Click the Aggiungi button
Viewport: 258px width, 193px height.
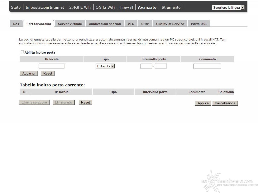[29, 73]
